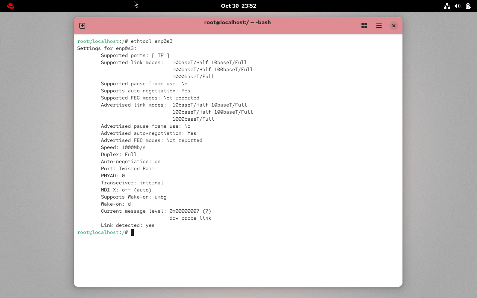Open a new terminal tab with the plus icon
This screenshot has height=298, width=477.
click(x=82, y=26)
